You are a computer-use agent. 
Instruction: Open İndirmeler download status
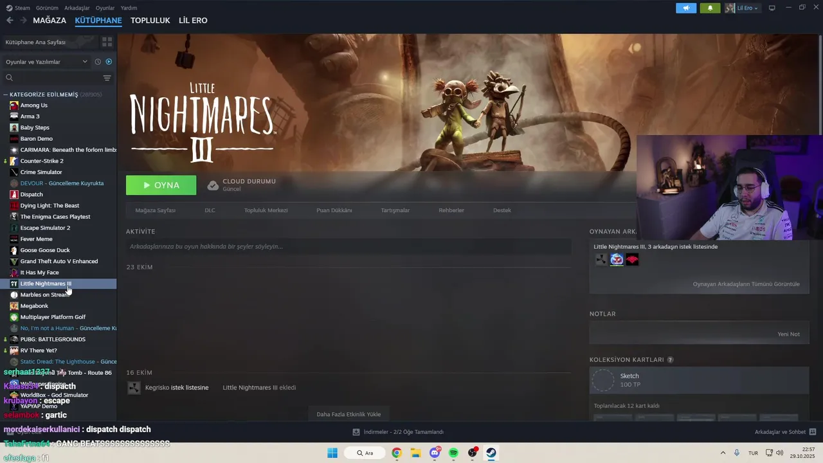pos(399,432)
